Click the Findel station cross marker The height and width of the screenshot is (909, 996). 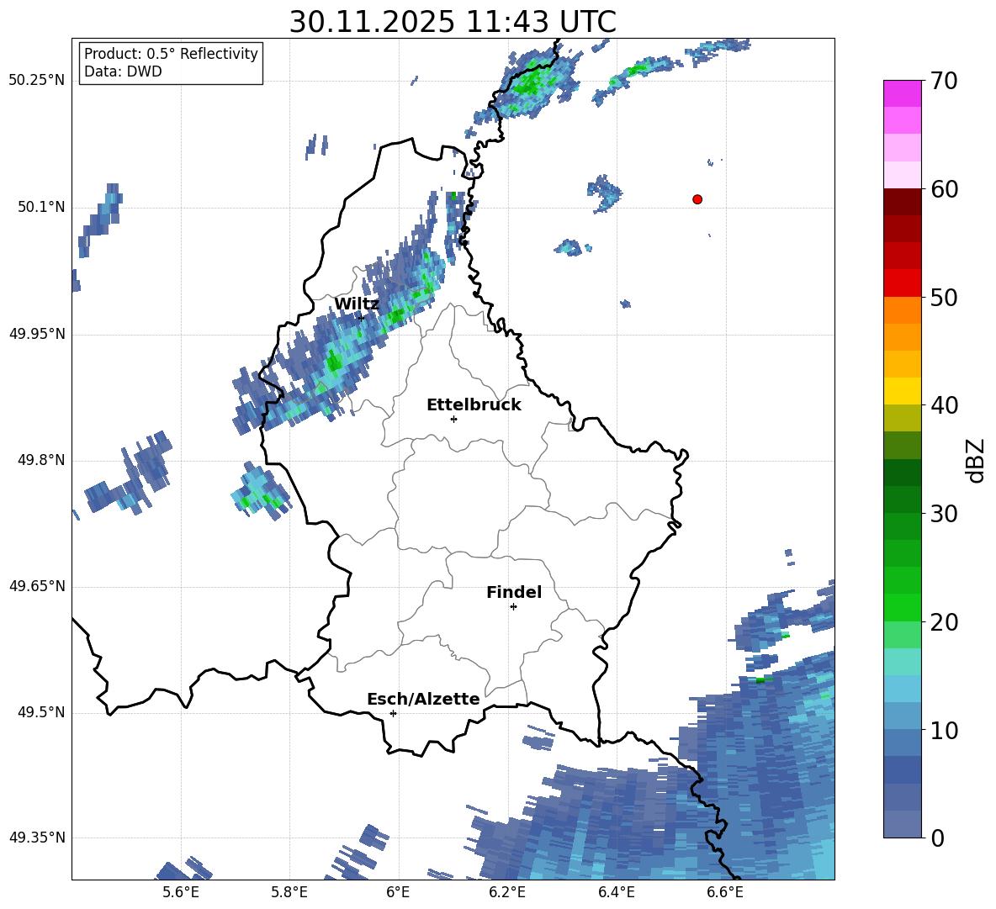coord(513,607)
